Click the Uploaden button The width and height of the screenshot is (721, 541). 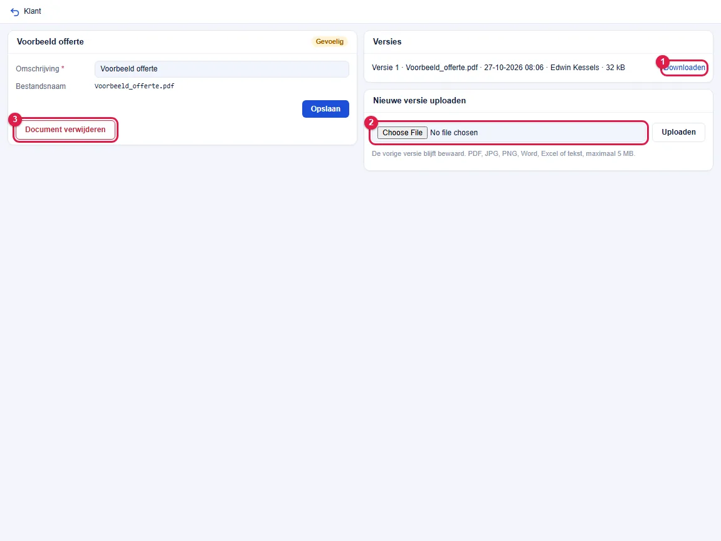(x=679, y=132)
